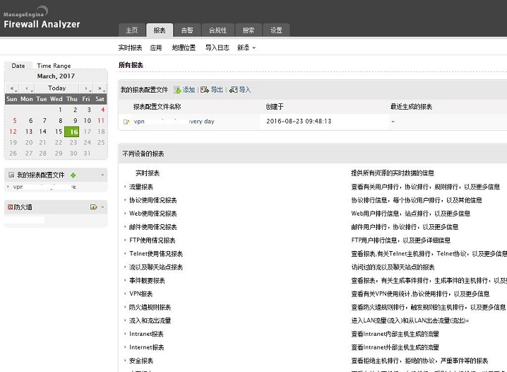The width and height of the screenshot is (507, 372).
Task: Expand the 流量报表 report row
Action: tap(125, 187)
